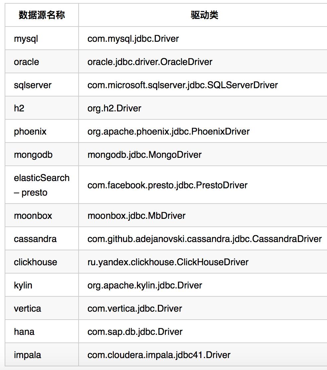Select the phoenix data source name
The height and width of the screenshot is (370, 327).
coord(30,132)
